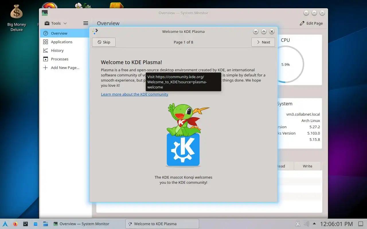367x229 pixels.
Task: Launch Firefox from the taskbar
Action: 15,224
